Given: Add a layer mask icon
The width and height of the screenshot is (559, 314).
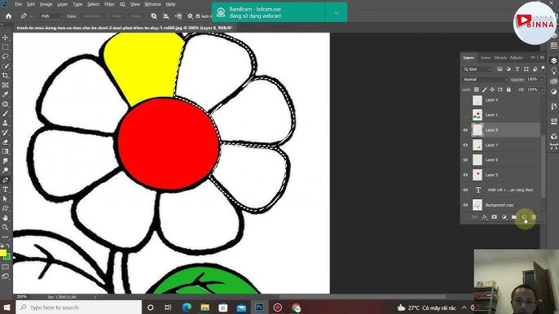Looking at the screenshot, I should 494,217.
